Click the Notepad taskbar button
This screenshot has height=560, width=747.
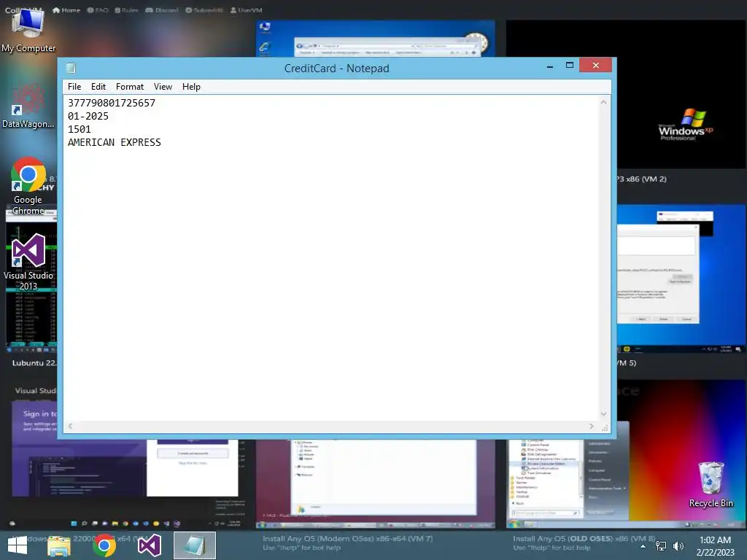194,545
